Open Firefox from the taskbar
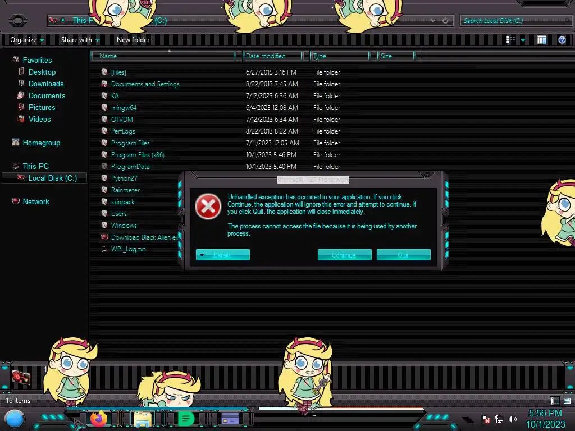Viewport: 575px width, 431px height. click(99, 419)
